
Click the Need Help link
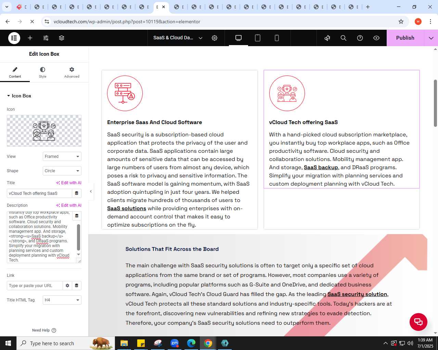tap(44, 330)
